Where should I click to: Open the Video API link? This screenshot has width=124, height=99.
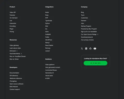pyautogui.click(x=13, y=12)
